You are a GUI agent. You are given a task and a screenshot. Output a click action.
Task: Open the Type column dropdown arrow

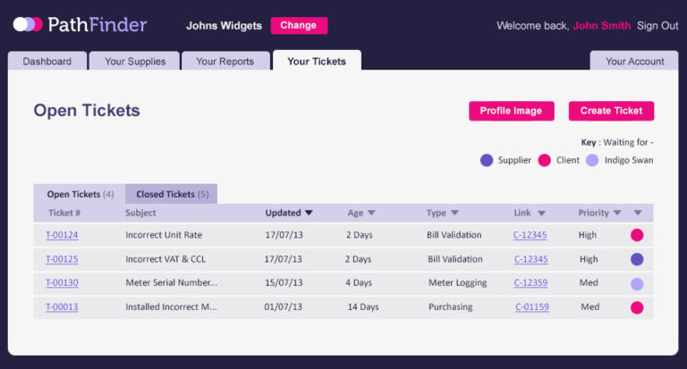(454, 213)
